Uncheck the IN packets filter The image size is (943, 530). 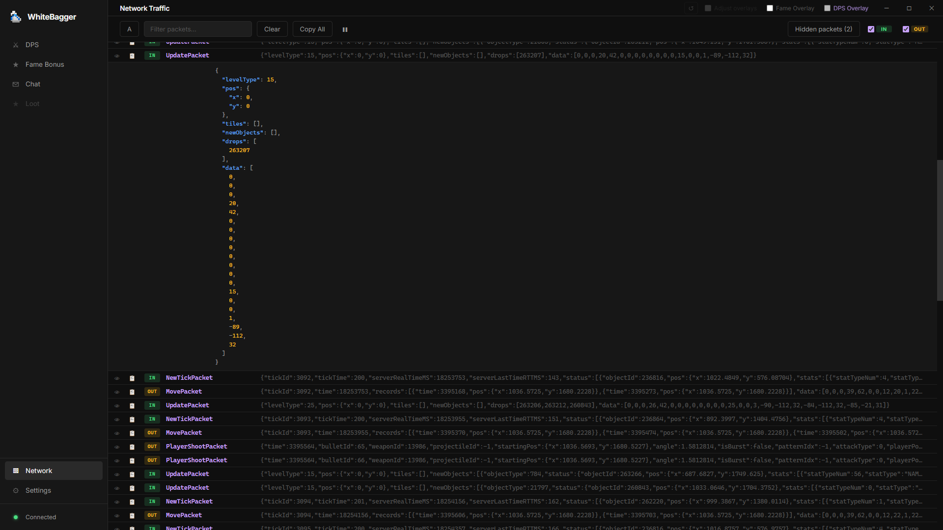(871, 29)
